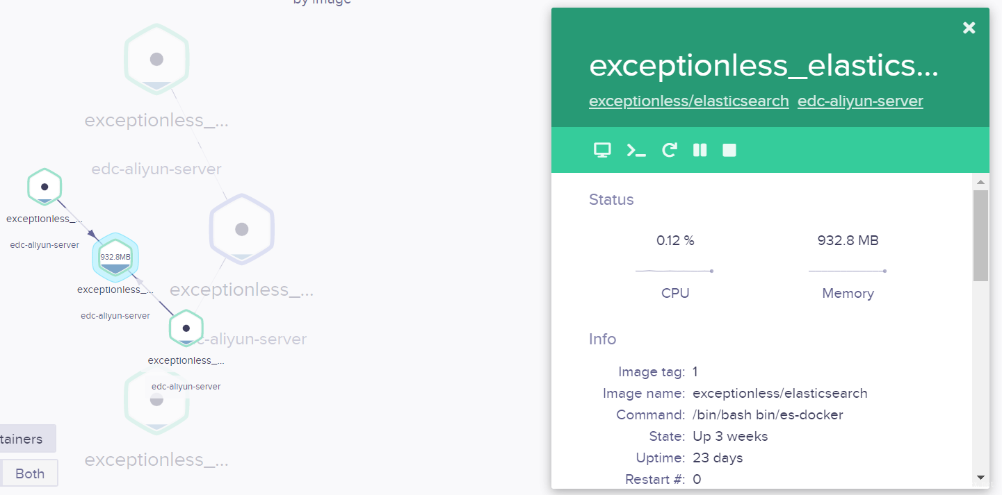This screenshot has height=495, width=1002.
Task: Click the Status section heading
Action: (x=611, y=200)
